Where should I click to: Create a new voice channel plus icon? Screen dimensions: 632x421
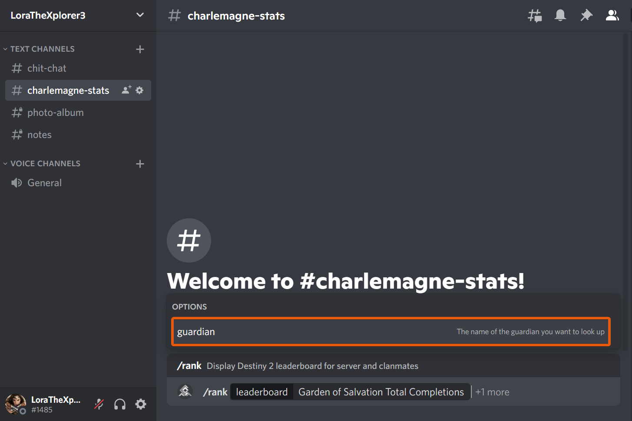coord(140,164)
